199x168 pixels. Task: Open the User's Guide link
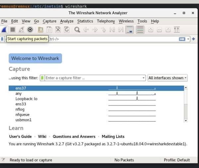(20, 136)
